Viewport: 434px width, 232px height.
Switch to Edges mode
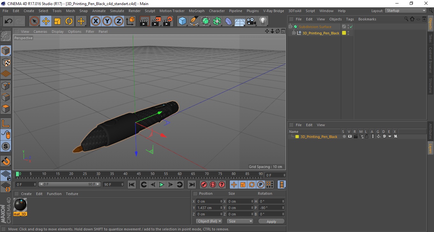tap(6, 97)
